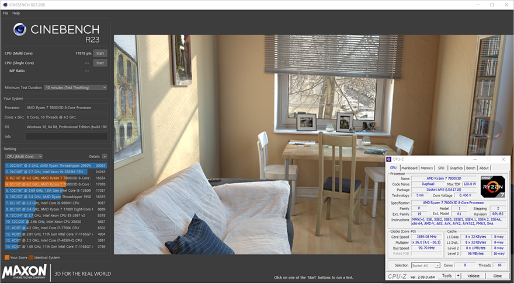
Task: Select ranking row 11 Intel Core i7-7700K
Action: [x=55, y=227]
